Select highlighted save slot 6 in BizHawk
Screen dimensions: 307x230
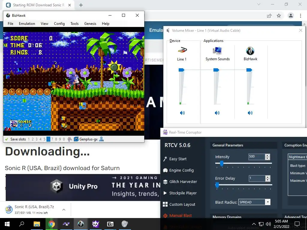coord(48,139)
